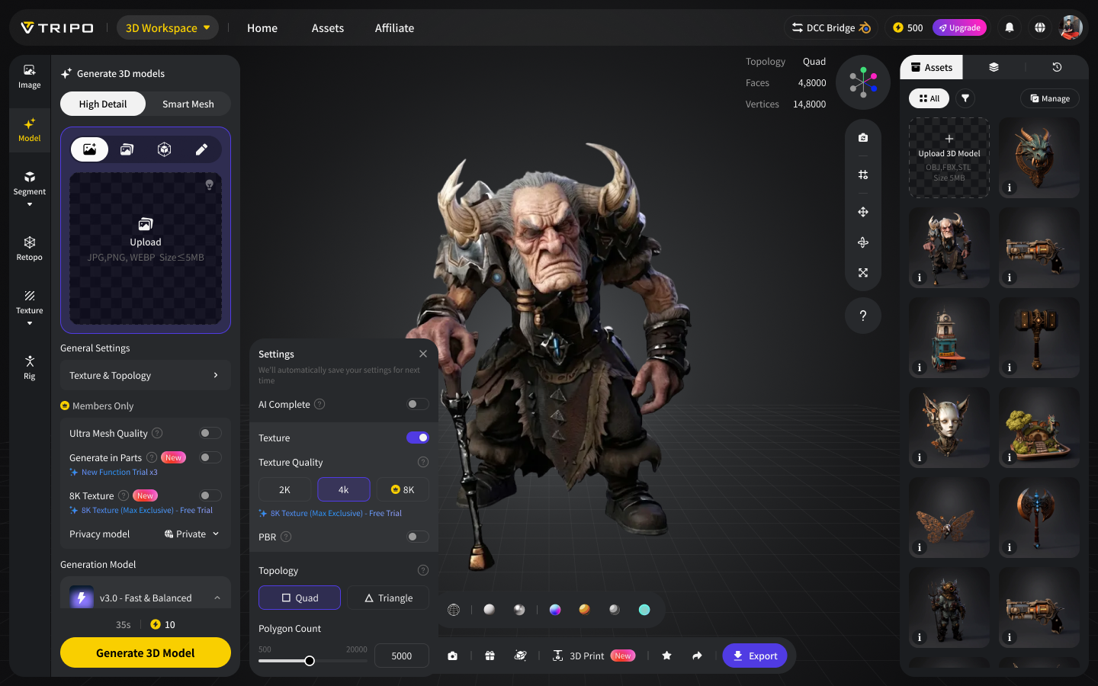The image size is (1098, 686).
Task: Open the help question mark button
Action: click(x=863, y=316)
